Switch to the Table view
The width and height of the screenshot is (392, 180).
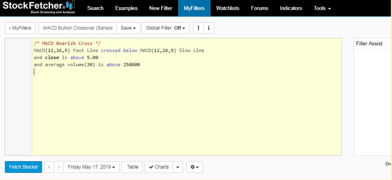tap(132, 167)
